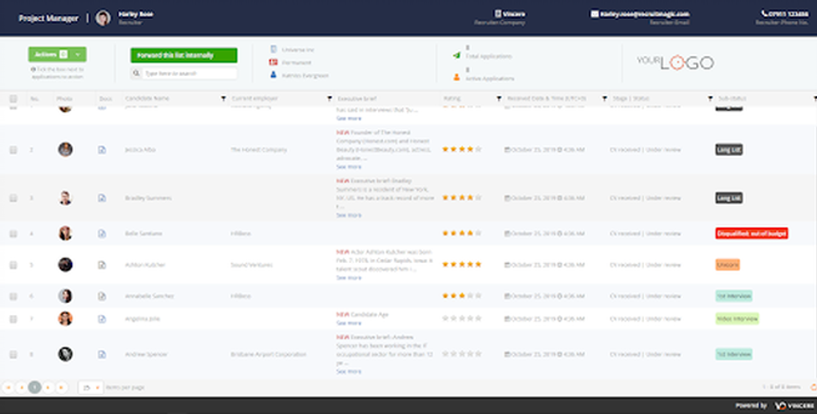Expand the Actions dropdown arrow
The height and width of the screenshot is (414, 817).
coord(77,55)
